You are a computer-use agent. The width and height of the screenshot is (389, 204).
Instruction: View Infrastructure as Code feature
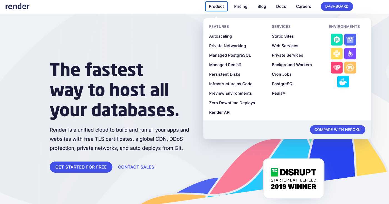pos(231,84)
